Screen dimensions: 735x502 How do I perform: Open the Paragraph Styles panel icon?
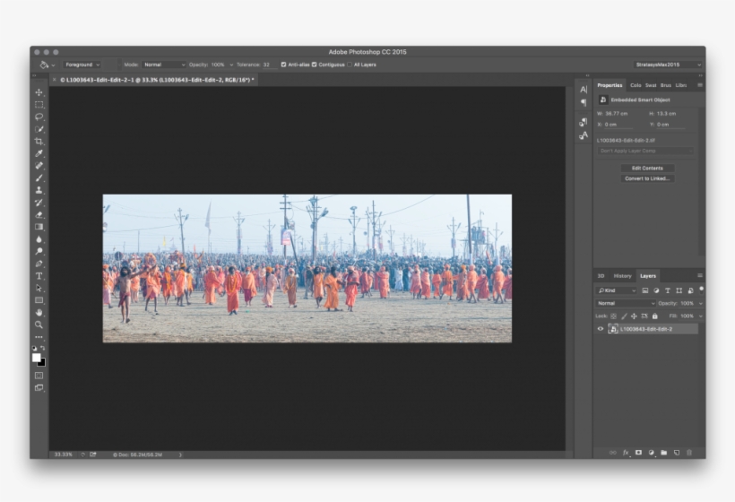tap(584, 122)
